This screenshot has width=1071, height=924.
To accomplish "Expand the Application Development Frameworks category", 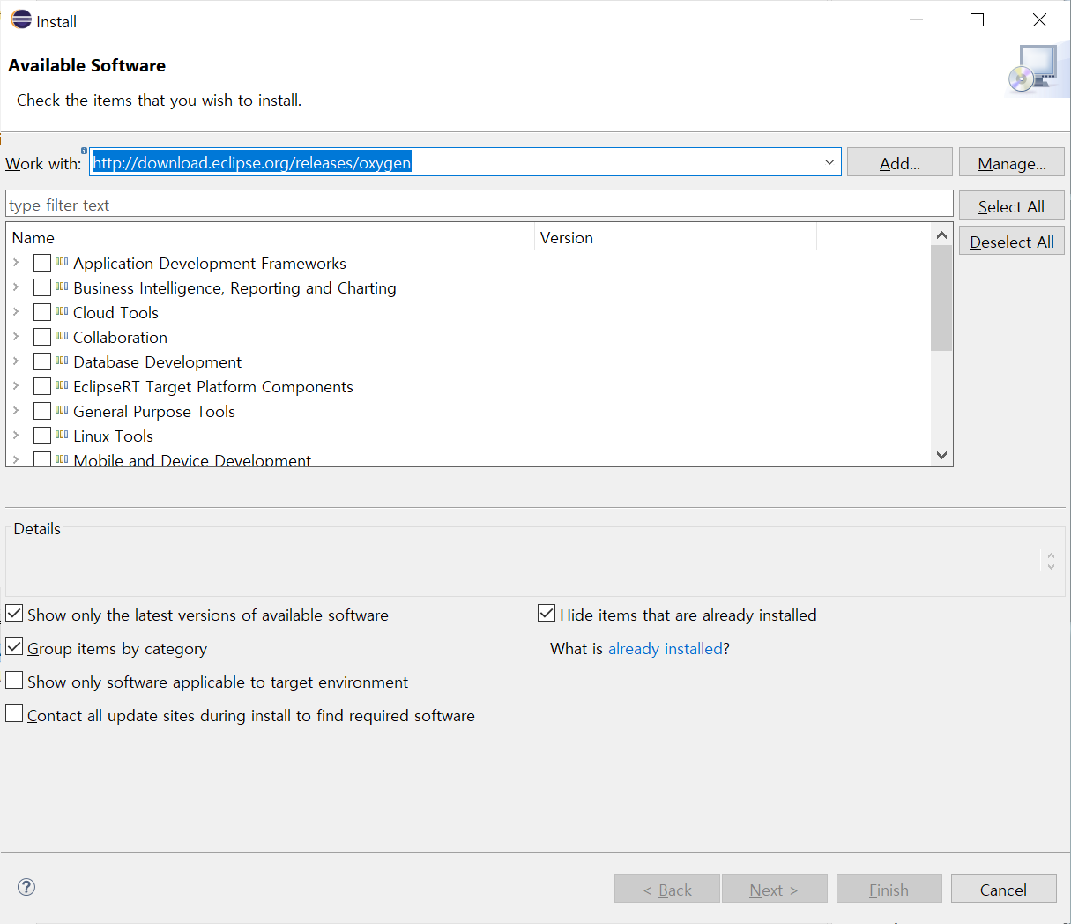I will (16, 263).
